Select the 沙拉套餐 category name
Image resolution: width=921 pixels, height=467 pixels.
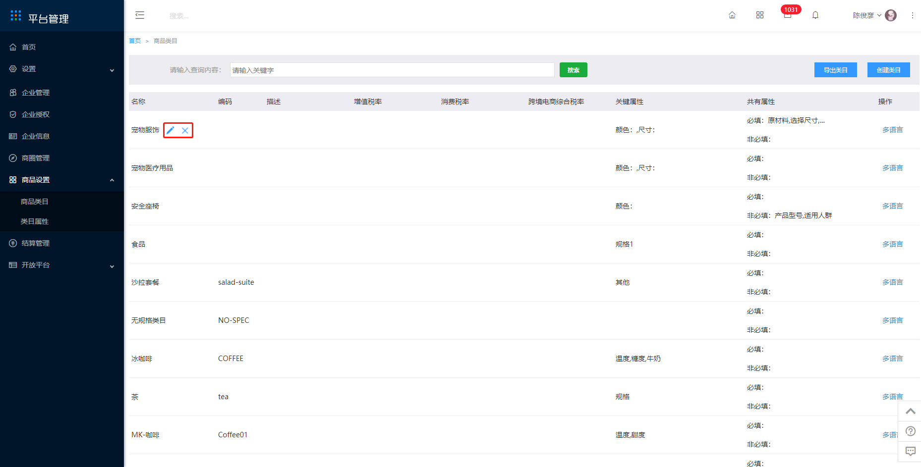pyautogui.click(x=145, y=282)
